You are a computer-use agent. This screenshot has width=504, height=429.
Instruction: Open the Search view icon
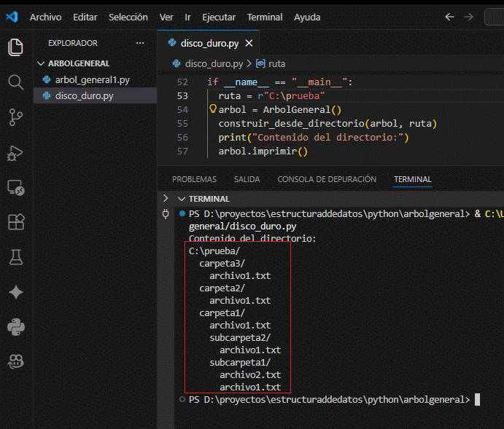(15, 82)
